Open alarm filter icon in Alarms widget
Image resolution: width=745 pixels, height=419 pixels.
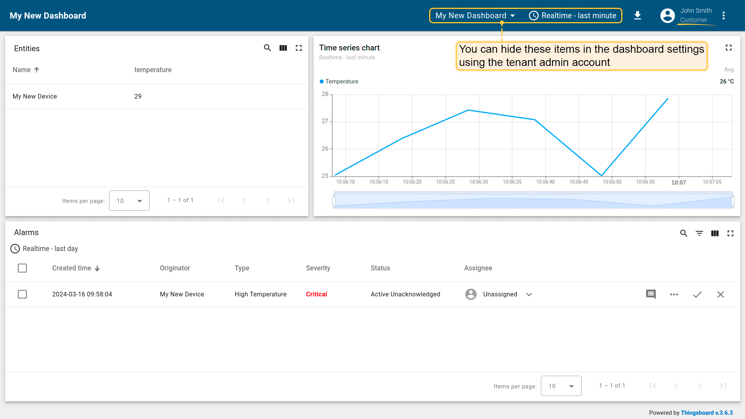tap(699, 233)
